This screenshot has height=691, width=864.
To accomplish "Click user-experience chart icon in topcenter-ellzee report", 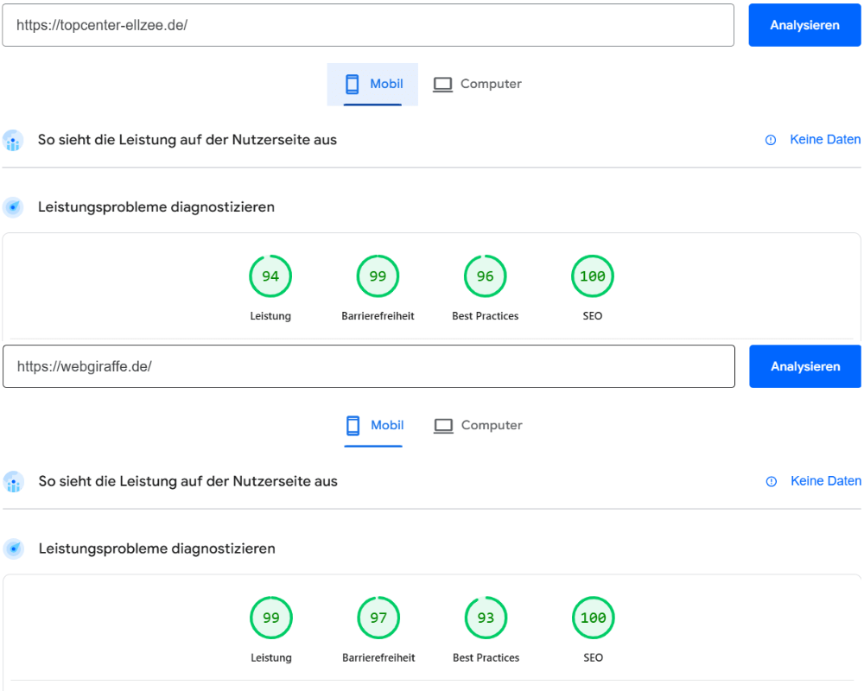I will point(13,141).
